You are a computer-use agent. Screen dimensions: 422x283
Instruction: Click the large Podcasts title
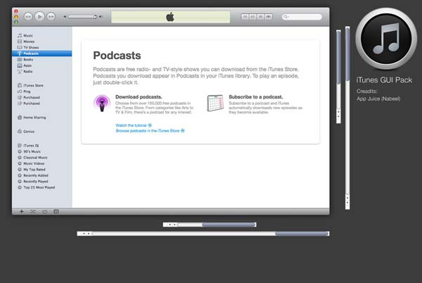(x=117, y=56)
